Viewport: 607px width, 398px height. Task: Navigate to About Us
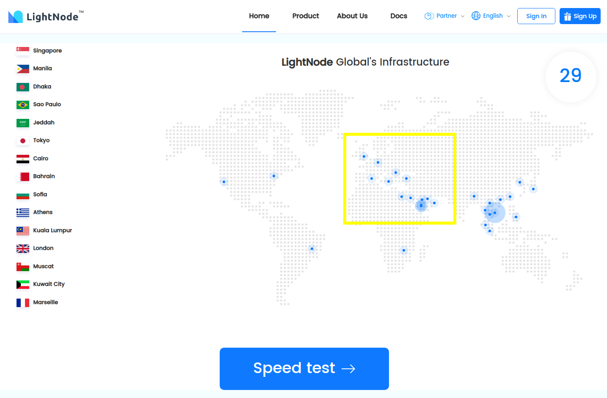point(352,16)
